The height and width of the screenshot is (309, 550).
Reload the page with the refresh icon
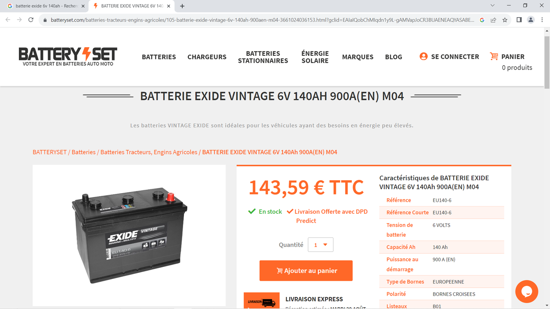pyautogui.click(x=31, y=20)
